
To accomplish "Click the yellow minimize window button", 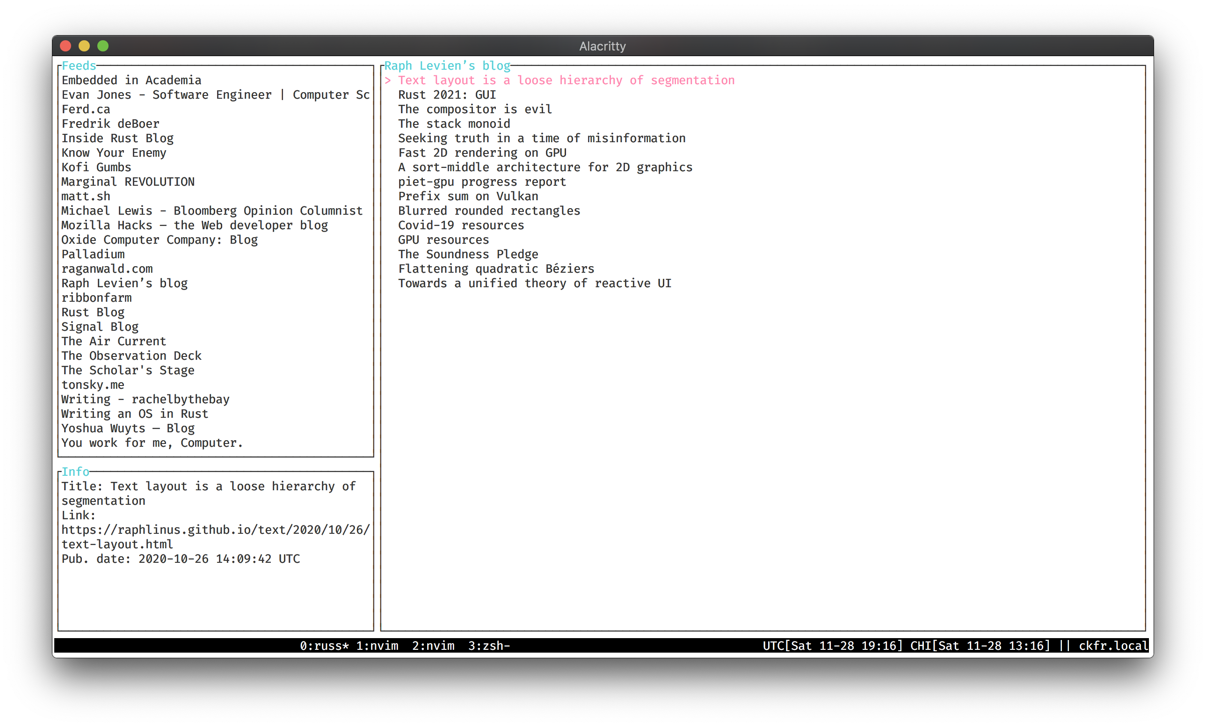I will click(x=84, y=46).
